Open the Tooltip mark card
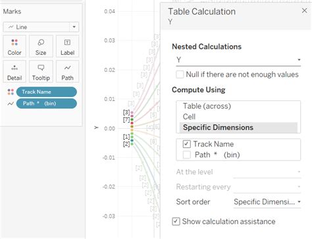This screenshot has width=312, height=239. point(41,71)
